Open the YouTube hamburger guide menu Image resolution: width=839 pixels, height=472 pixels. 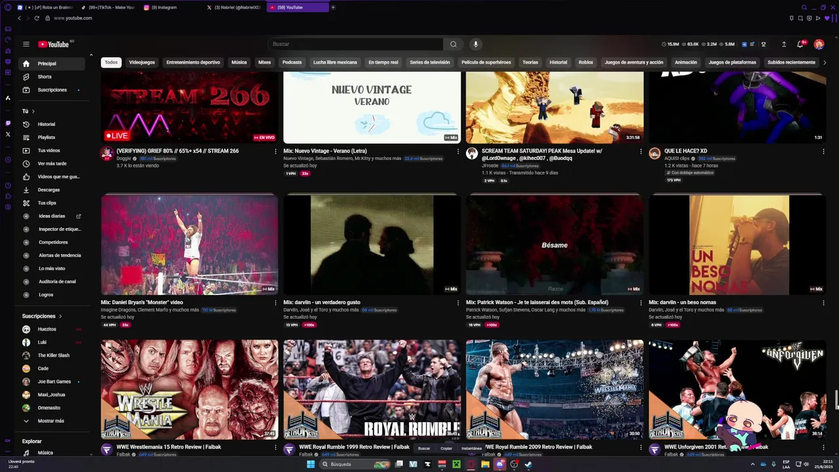(26, 44)
